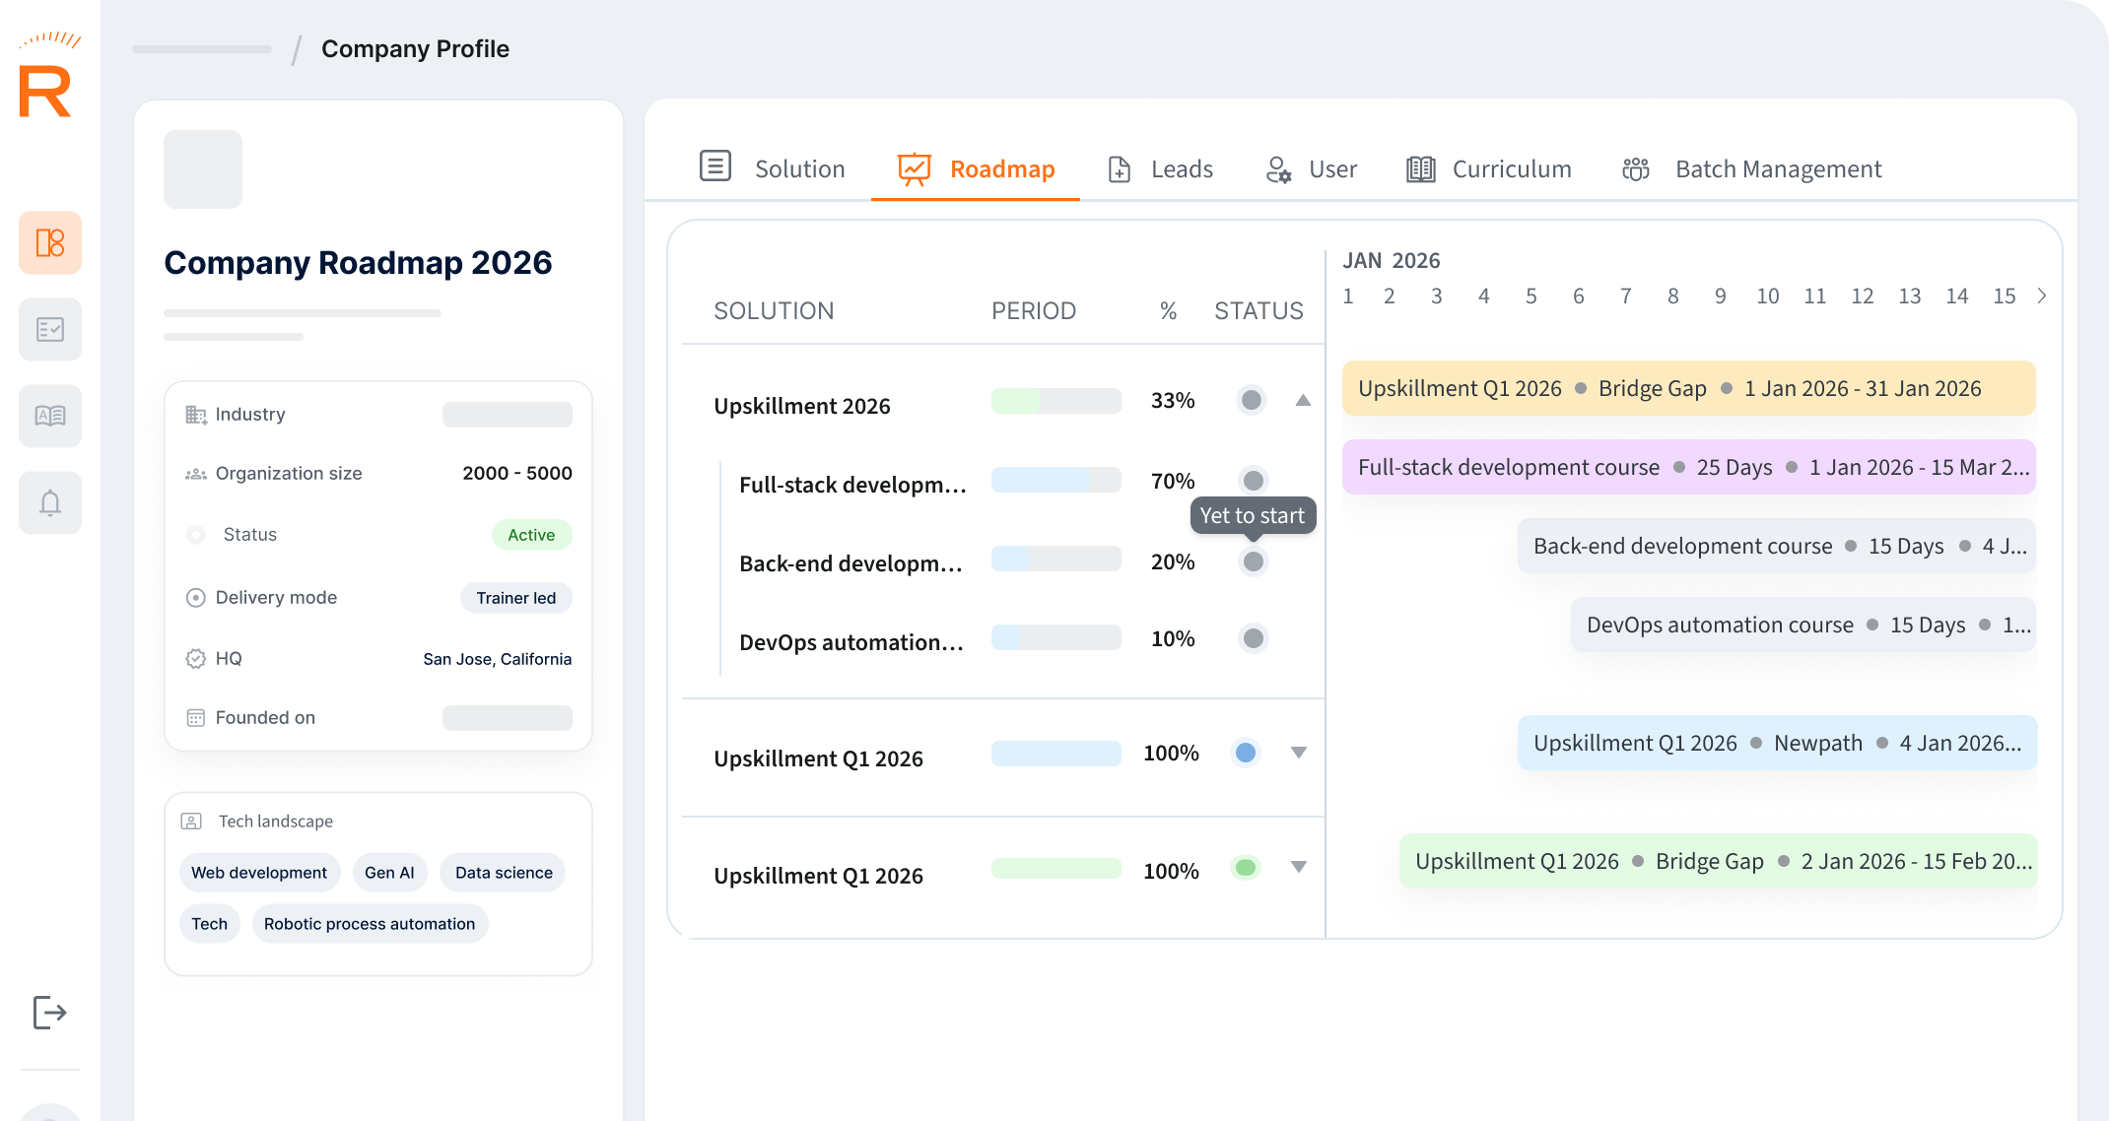Viewport: 2109px width, 1121px height.
Task: Collapse the Upskillment 2026 row
Action: pos(1303,400)
